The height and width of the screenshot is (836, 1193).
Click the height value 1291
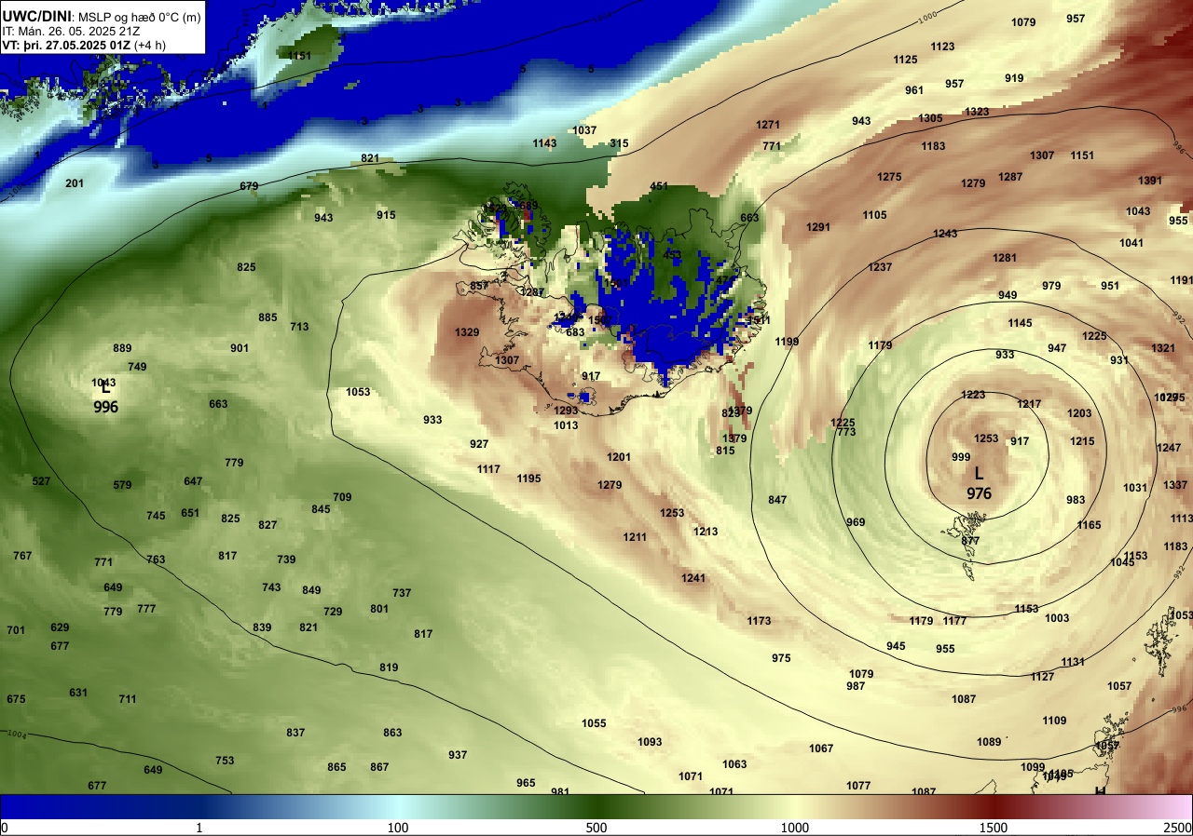[818, 227]
